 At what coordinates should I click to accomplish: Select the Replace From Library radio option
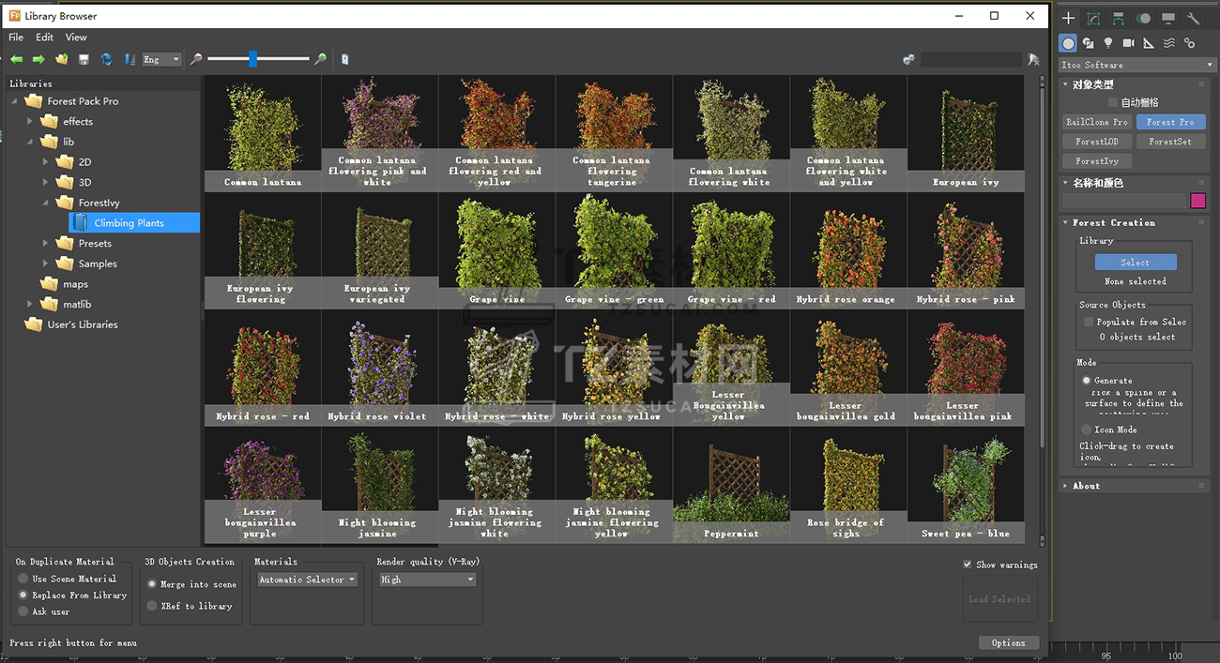23,595
